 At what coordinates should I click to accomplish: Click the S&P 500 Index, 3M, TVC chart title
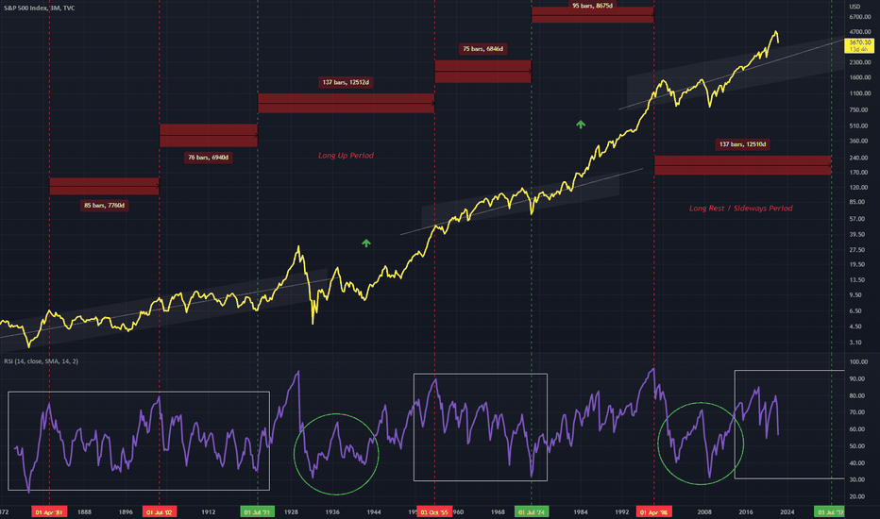[40, 8]
